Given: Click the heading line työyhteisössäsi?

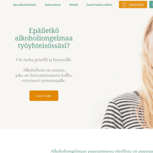Looking at the screenshot, I should click(44, 46).
